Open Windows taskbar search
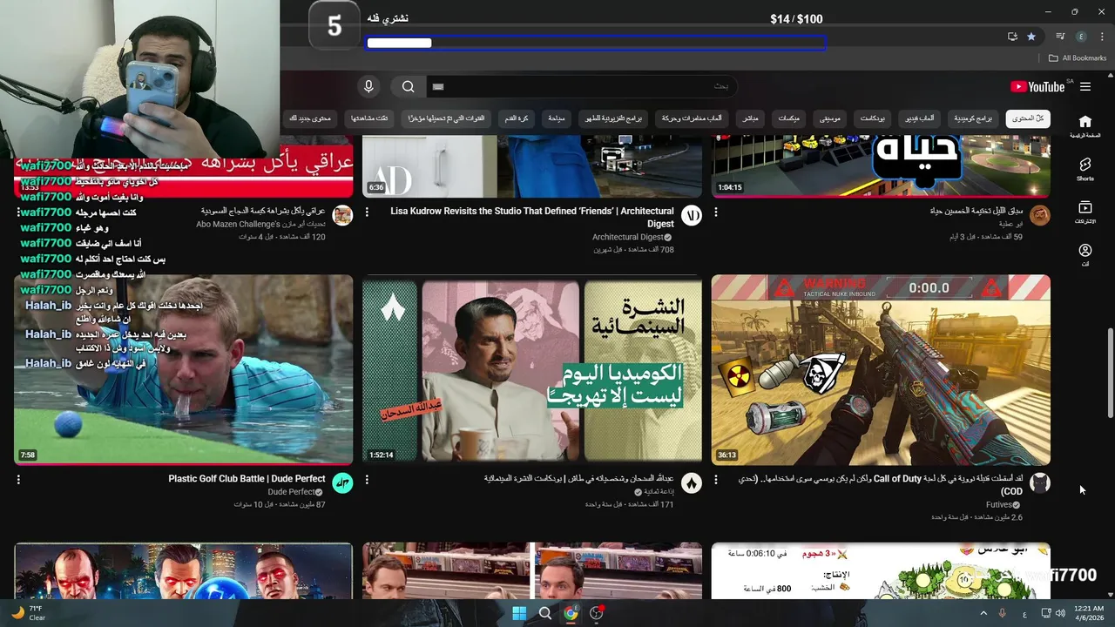Image resolution: width=1115 pixels, height=627 pixels. point(545,613)
